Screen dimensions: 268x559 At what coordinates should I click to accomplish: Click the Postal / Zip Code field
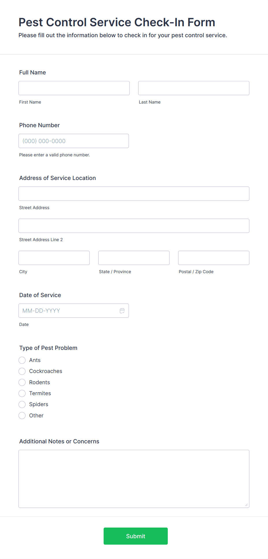point(214,258)
